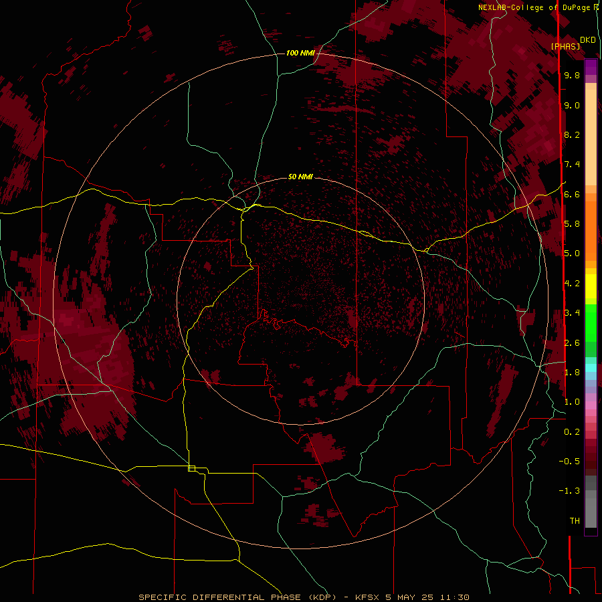Image resolution: width=602 pixels, height=602 pixels.
Task: Click the 3.4 scale value
Action: coord(572,313)
